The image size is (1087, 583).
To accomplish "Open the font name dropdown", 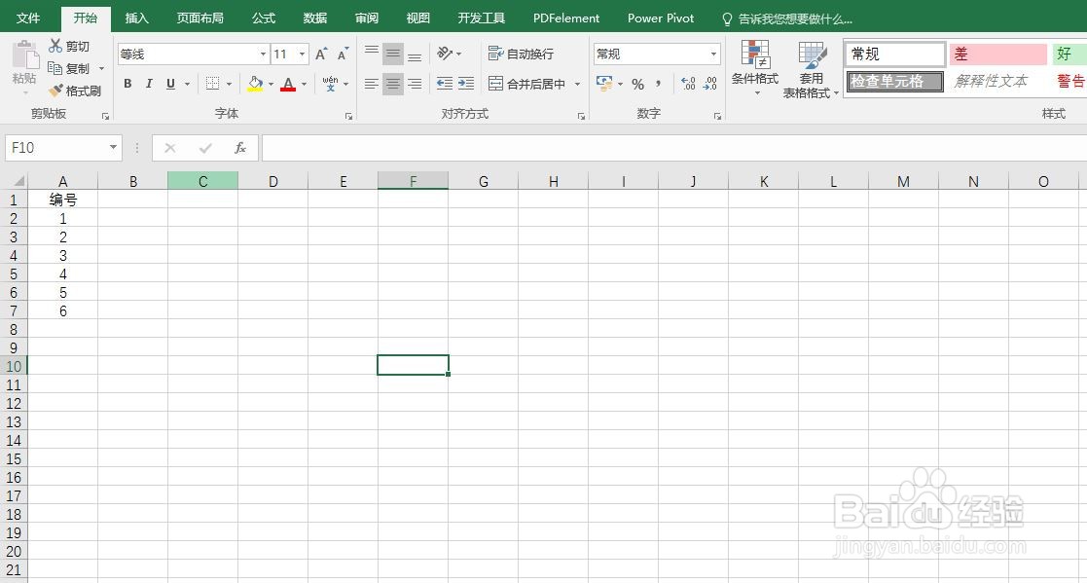I will (x=262, y=54).
